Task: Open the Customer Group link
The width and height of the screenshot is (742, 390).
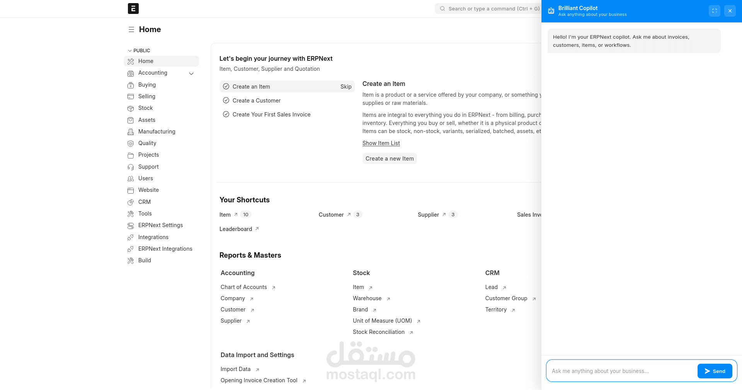Action: tap(506, 298)
